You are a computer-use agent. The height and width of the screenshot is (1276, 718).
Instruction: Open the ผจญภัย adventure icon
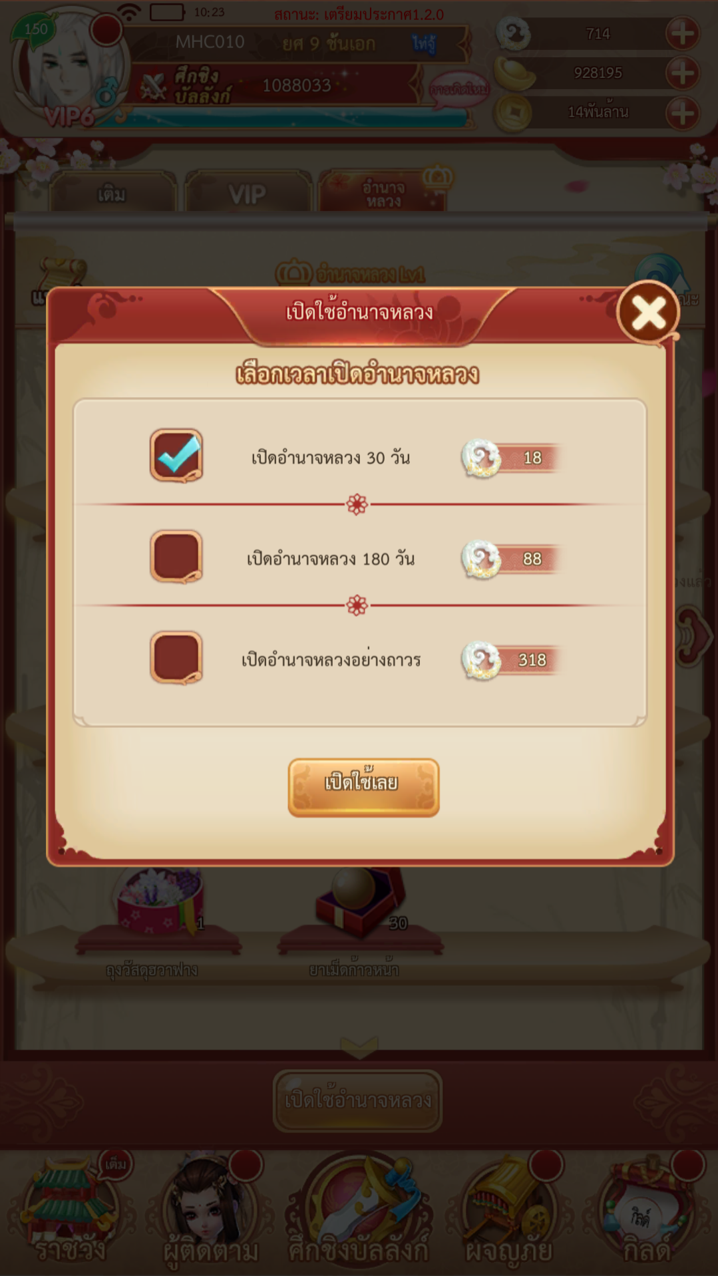click(509, 1212)
